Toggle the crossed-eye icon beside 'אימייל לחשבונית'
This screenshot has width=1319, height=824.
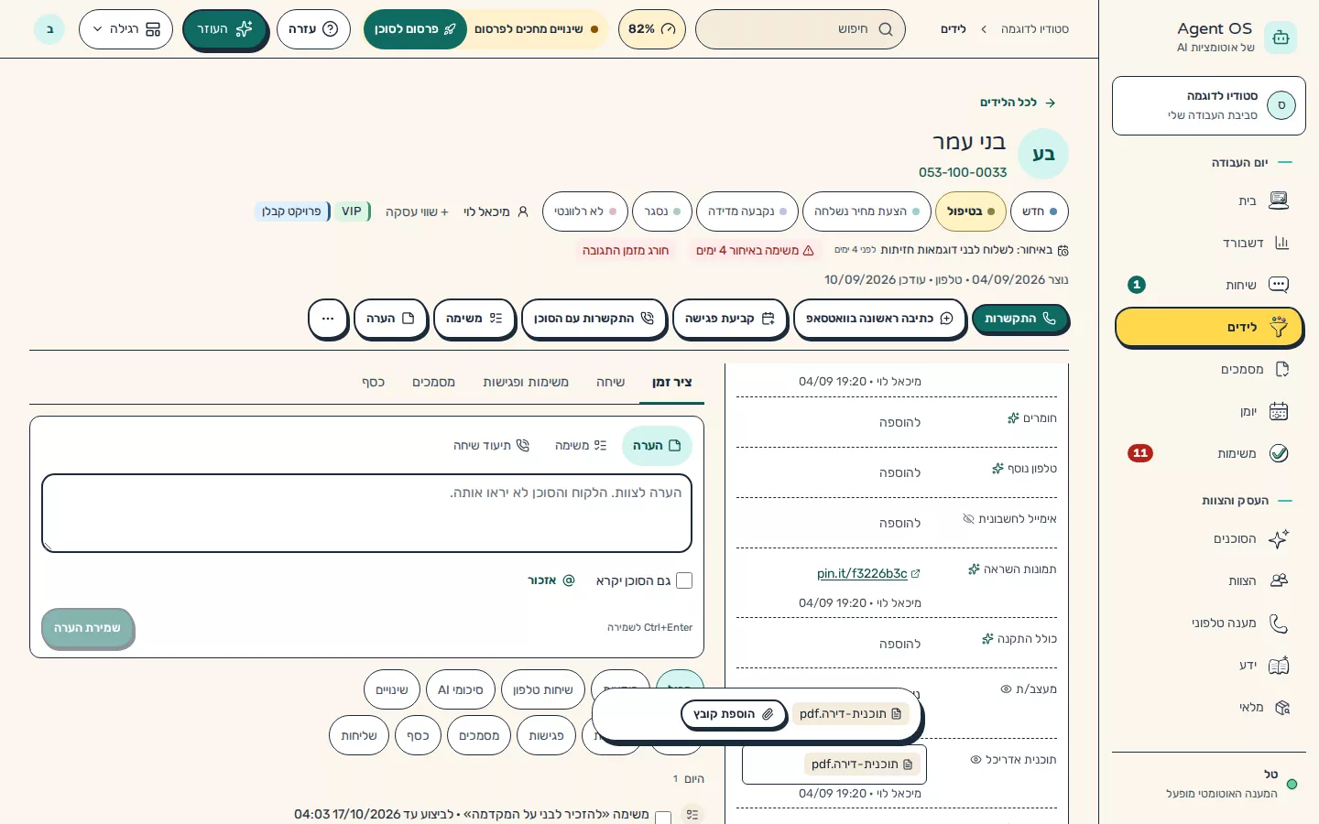968,519
